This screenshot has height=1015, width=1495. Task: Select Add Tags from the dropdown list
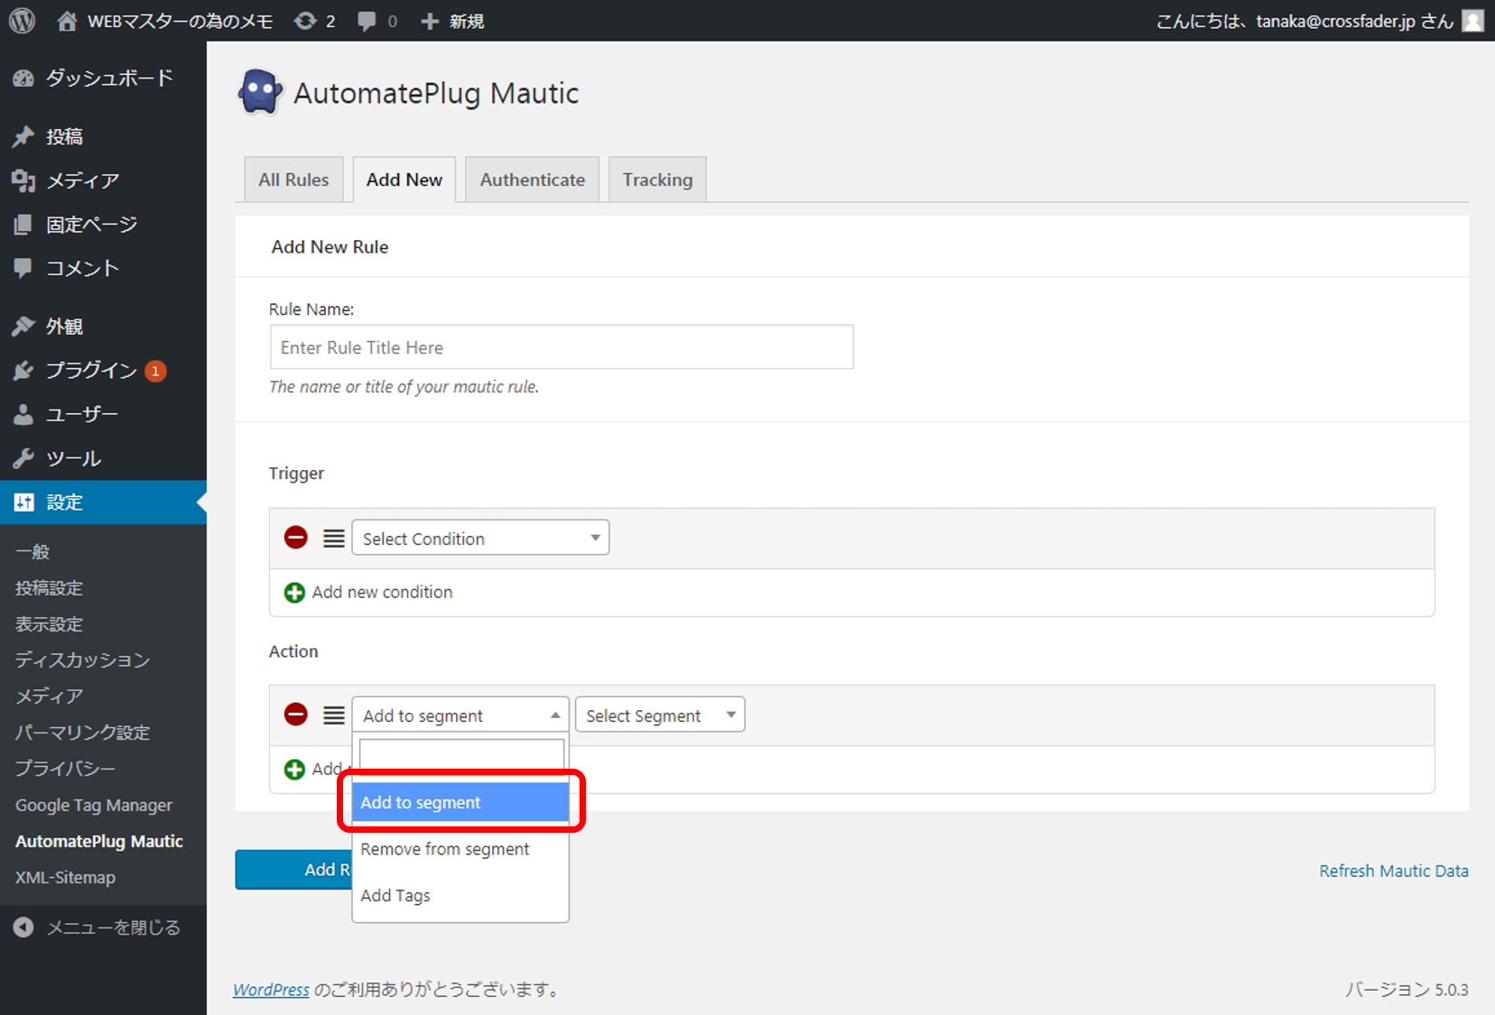pos(395,895)
